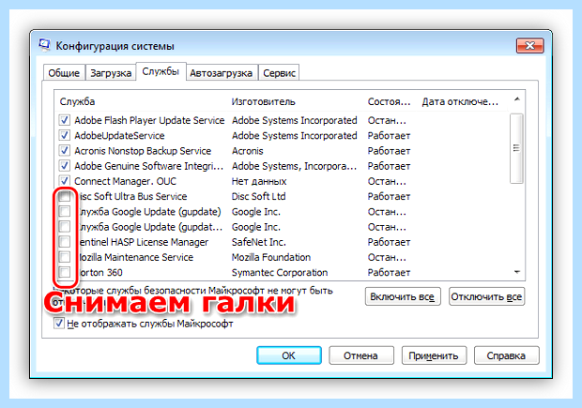Click the services list scroll-down arrow
The height and width of the screenshot is (408, 582).
click(516, 272)
